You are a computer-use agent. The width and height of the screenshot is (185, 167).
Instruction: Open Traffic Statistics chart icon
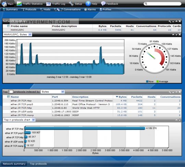pos(19,4)
